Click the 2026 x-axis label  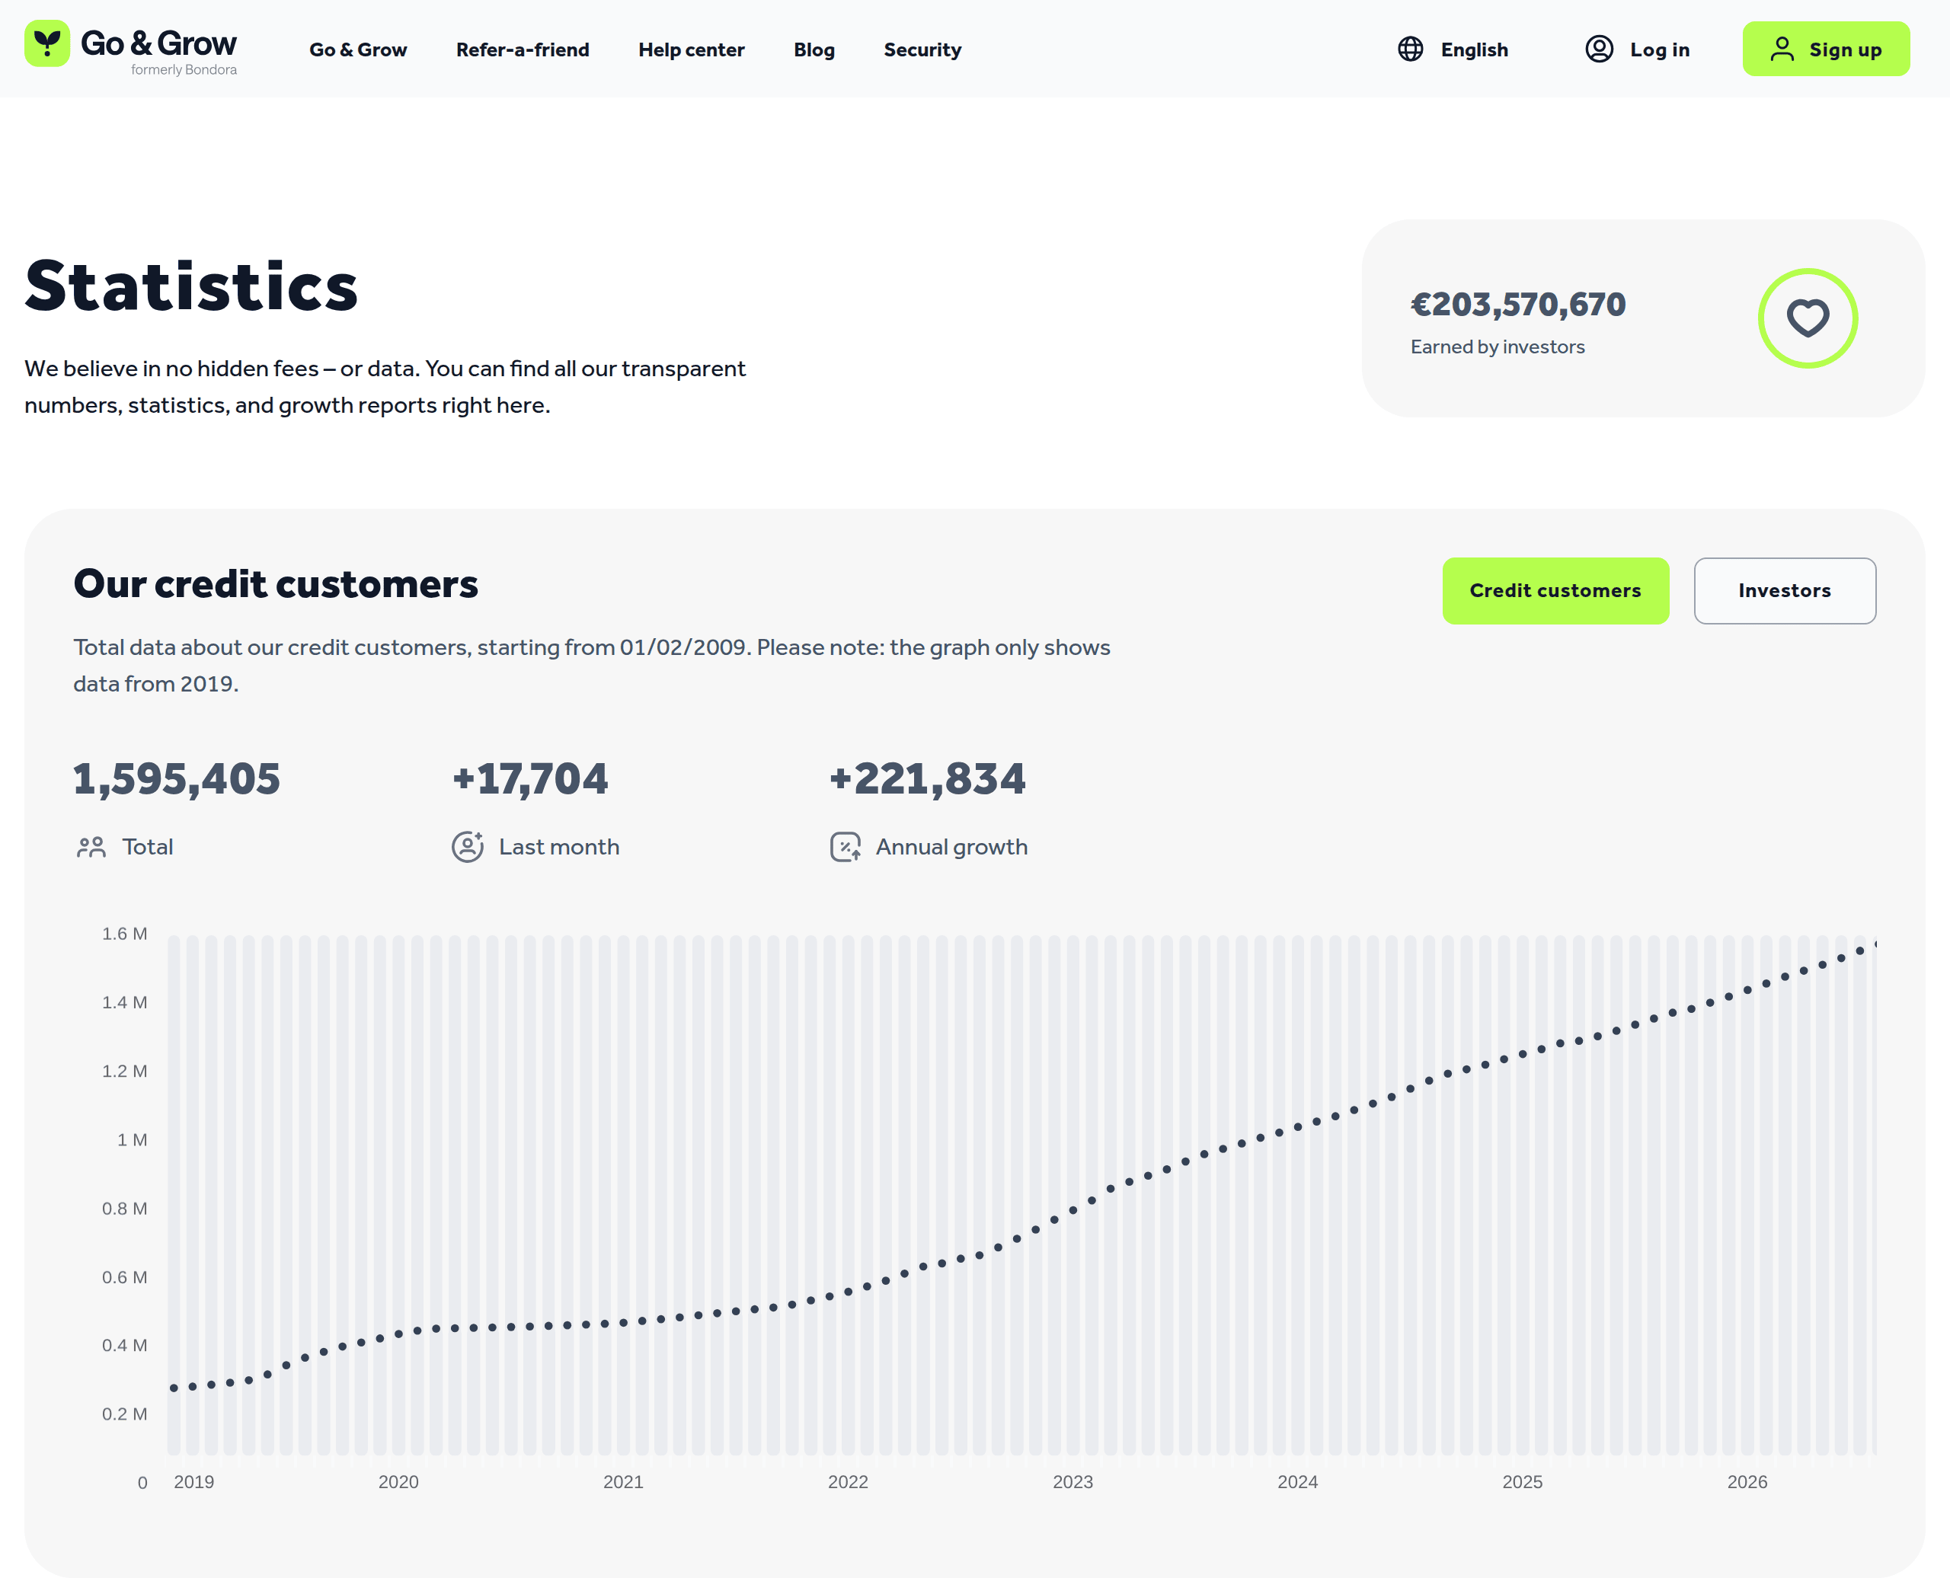[1747, 1483]
